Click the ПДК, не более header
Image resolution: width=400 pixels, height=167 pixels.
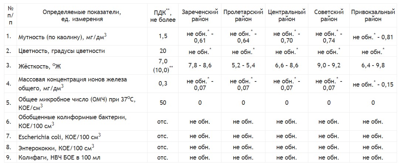click(163, 16)
